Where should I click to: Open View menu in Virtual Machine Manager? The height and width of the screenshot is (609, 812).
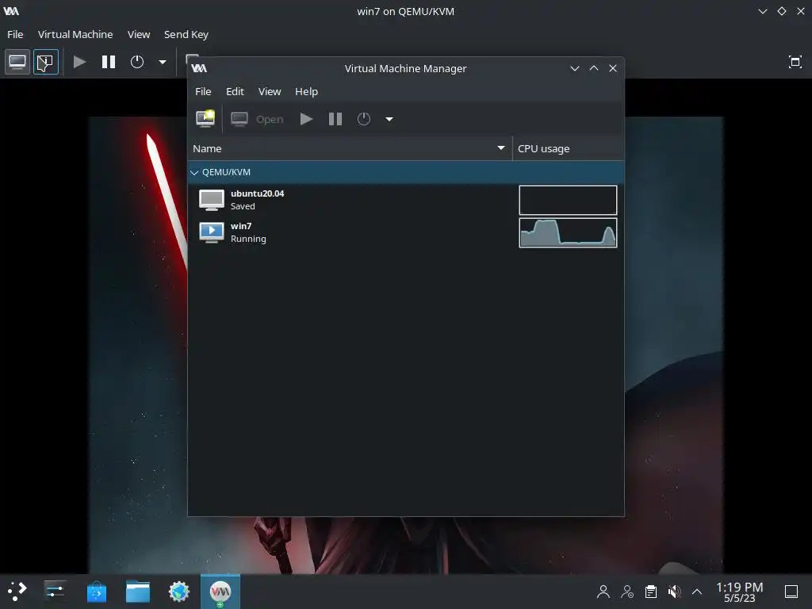(x=270, y=92)
